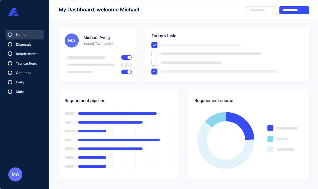Check the second task in Today's tasks
Image resolution: width=318 pixels, height=189 pixels.
(x=155, y=54)
